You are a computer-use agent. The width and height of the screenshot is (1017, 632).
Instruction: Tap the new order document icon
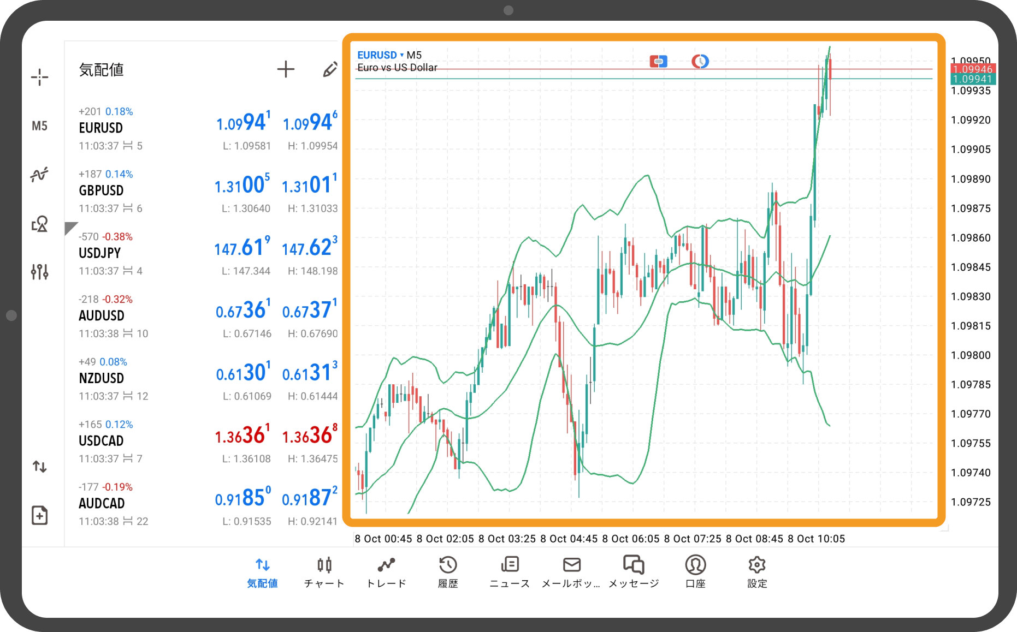point(39,515)
